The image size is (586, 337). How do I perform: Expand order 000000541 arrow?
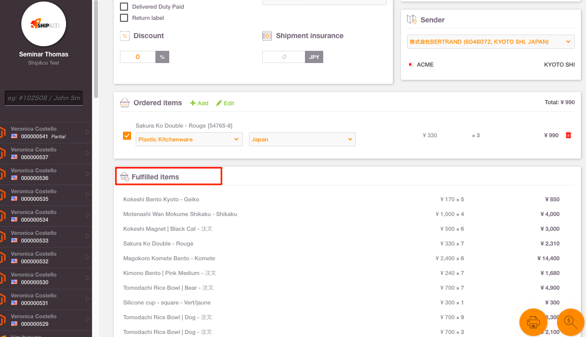87,132
